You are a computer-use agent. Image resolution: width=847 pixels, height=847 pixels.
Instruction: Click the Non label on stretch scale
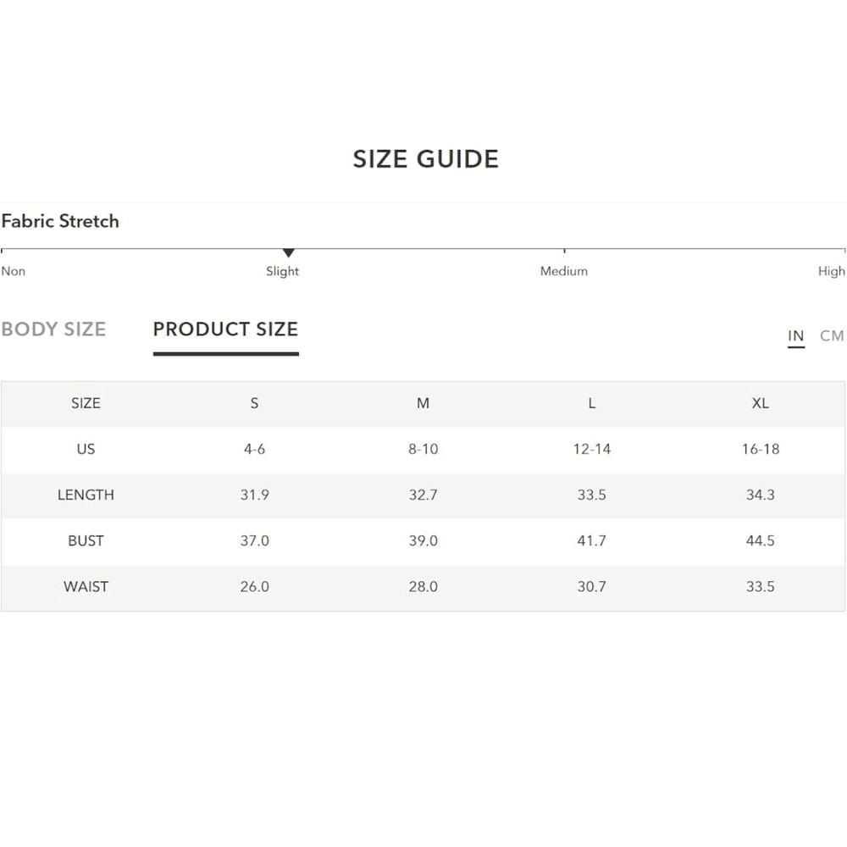click(13, 271)
